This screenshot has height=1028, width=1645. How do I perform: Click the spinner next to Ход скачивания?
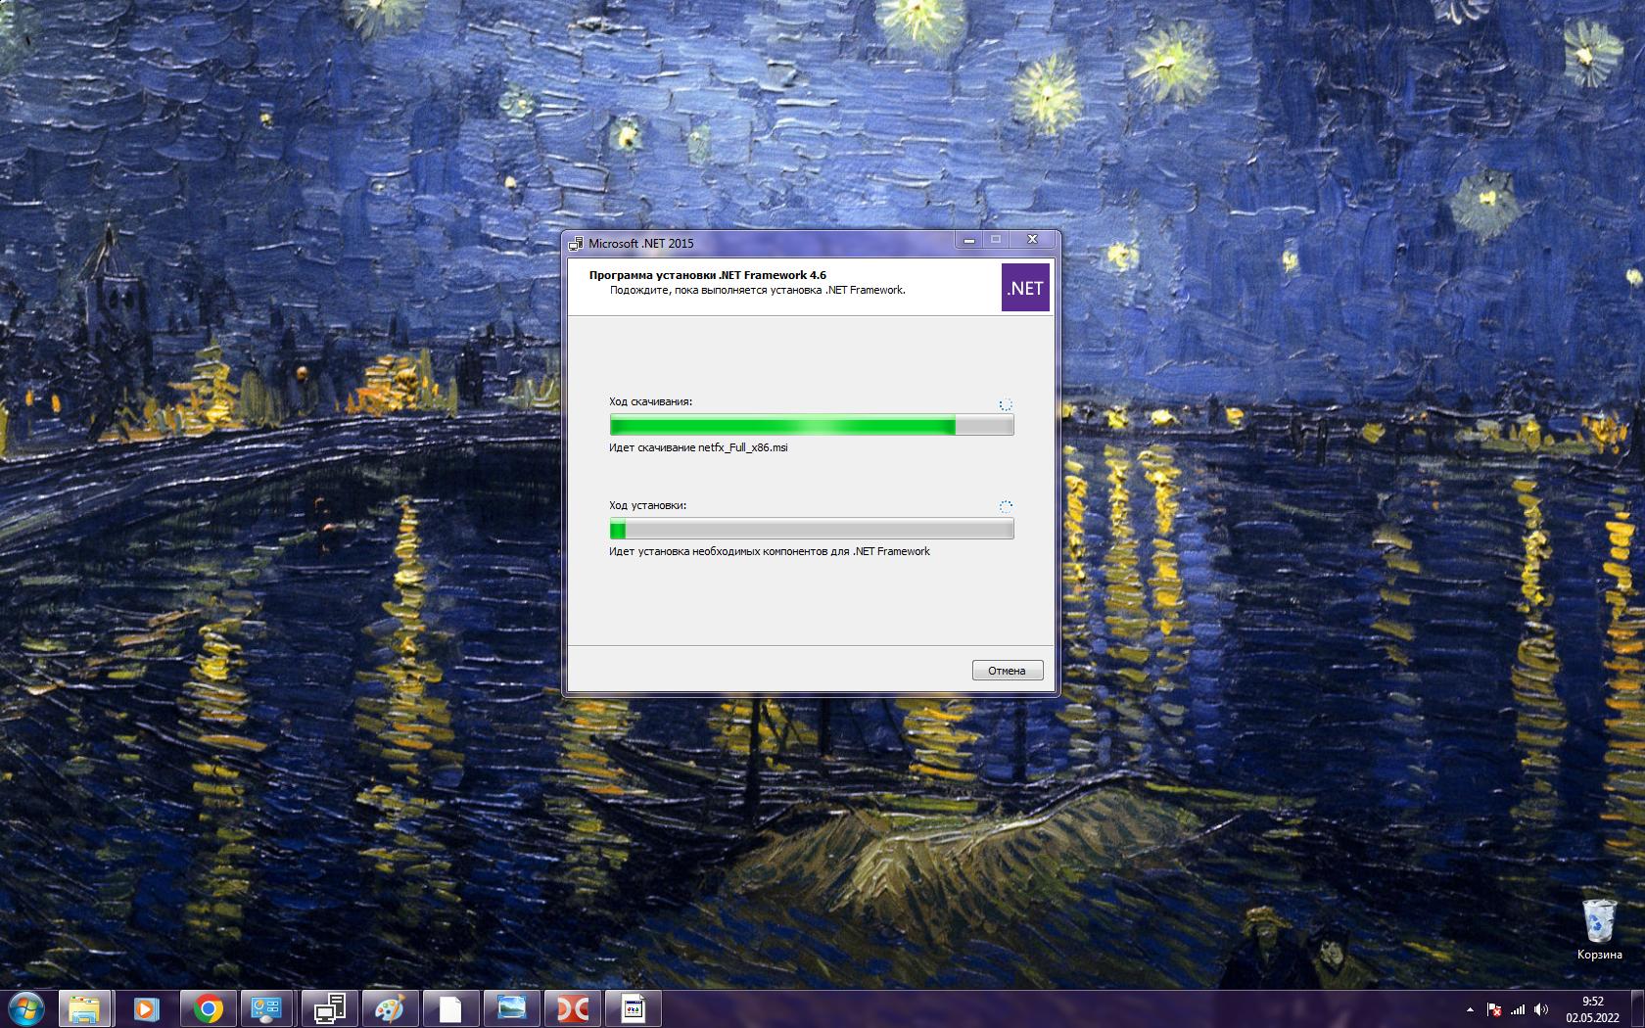click(1006, 403)
